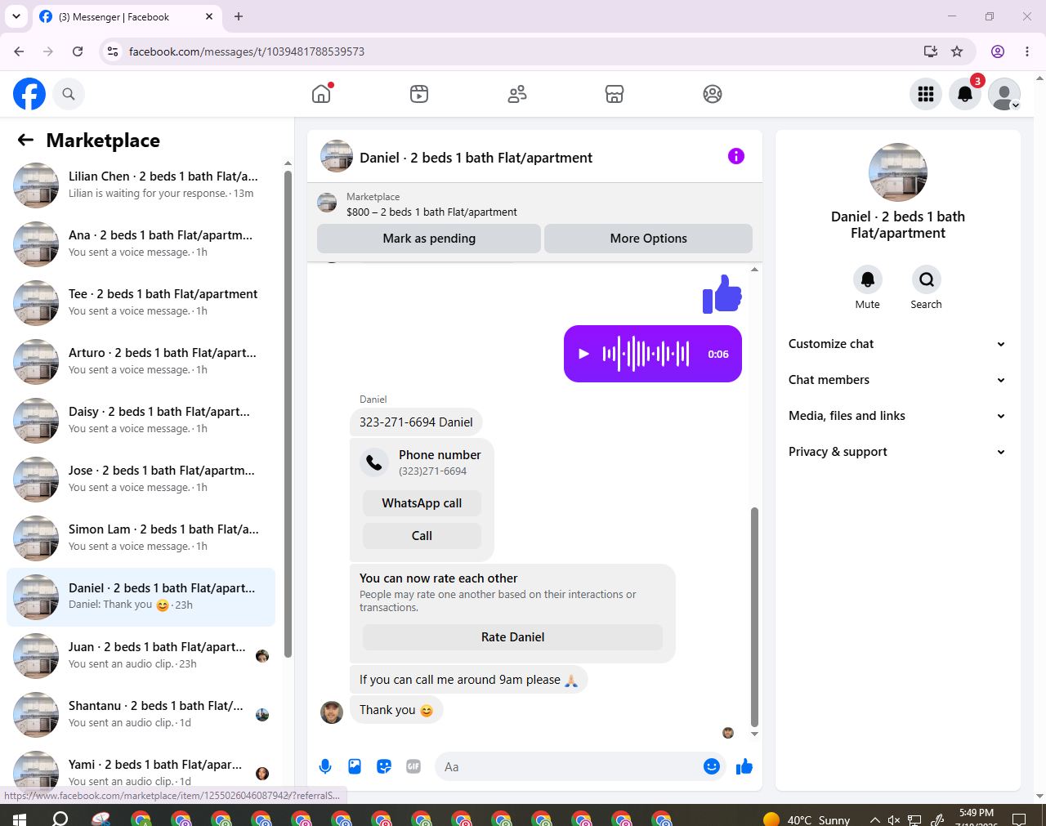Reload the browser page
The image size is (1046, 826).
tap(78, 51)
